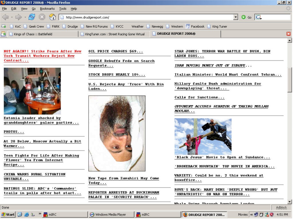Viewport: 293px width, 219px height.
Task: Expand hidden system tray icons chevron
Action: (x=252, y=214)
